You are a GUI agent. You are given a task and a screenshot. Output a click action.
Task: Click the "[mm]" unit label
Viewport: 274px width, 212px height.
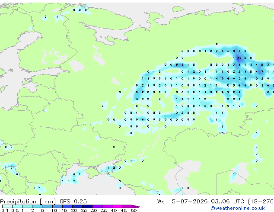[x=48, y=202]
